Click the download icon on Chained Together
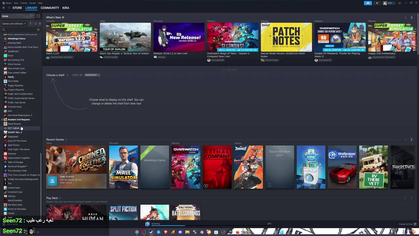 tap(52, 181)
